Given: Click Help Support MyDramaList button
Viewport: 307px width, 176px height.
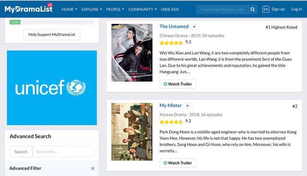Looking at the screenshot, I should pyautogui.click(x=52, y=34).
